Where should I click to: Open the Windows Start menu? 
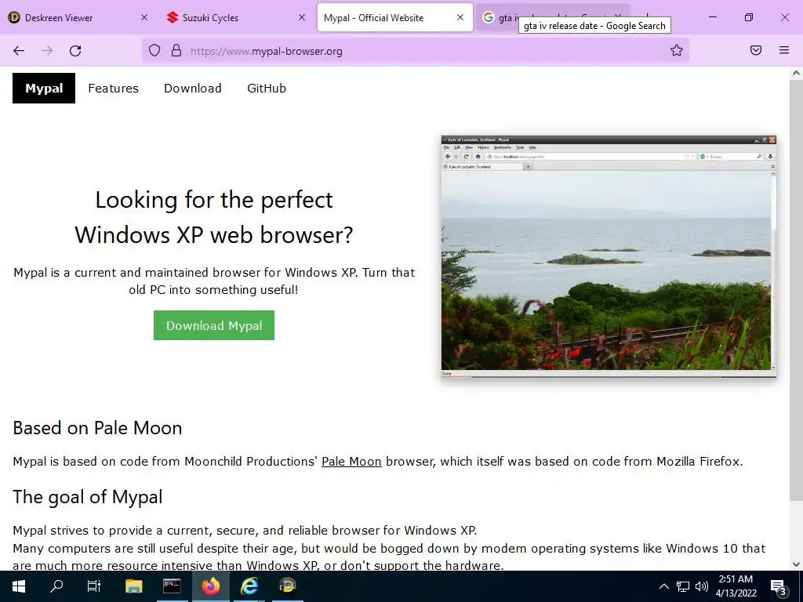point(19,586)
